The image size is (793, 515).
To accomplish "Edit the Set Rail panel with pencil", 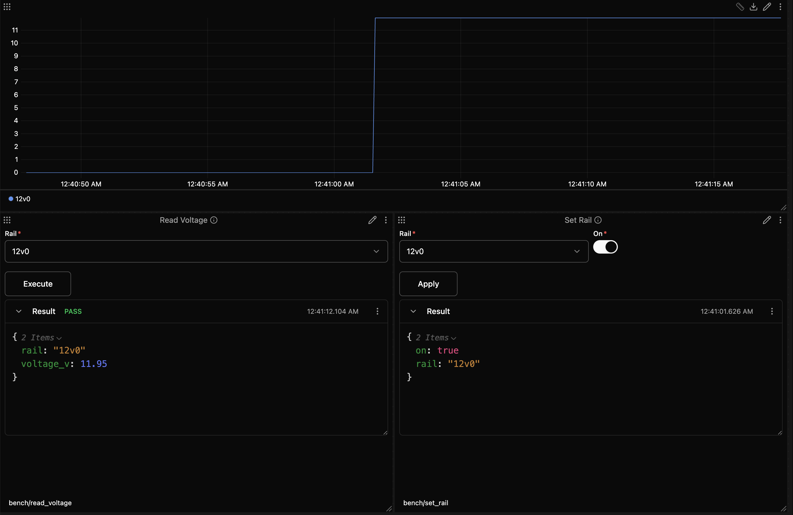I will [x=767, y=220].
